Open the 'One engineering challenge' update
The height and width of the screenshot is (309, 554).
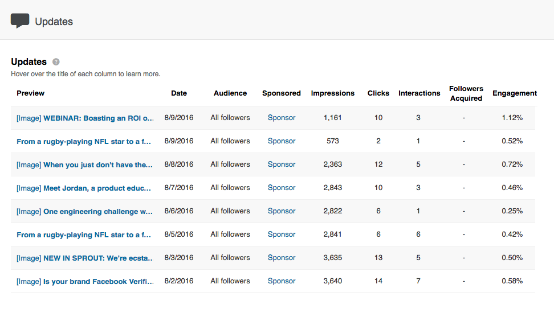pos(85,211)
